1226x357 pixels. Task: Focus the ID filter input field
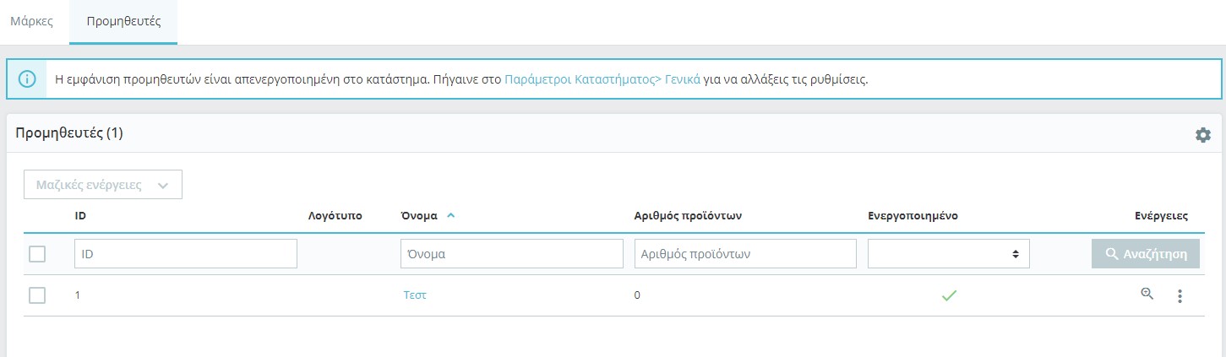tap(186, 254)
